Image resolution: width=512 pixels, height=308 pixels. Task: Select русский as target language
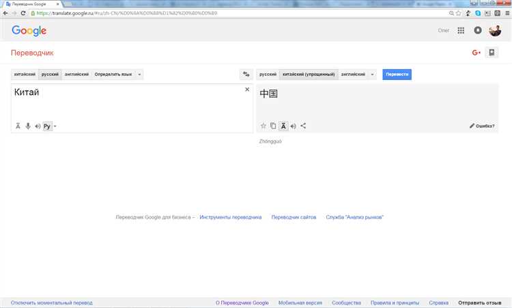[x=268, y=74]
